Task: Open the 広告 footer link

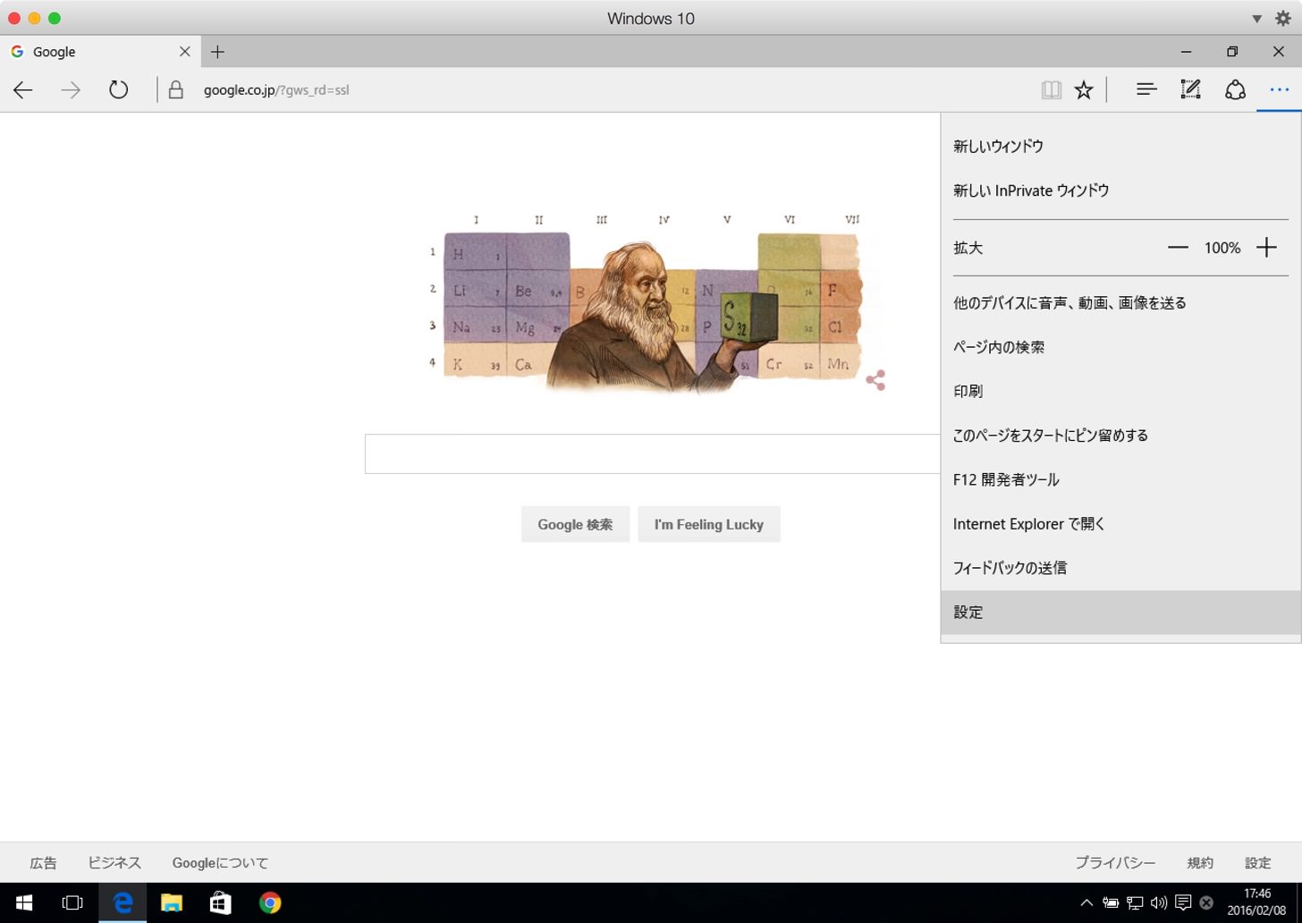Action: [x=43, y=863]
